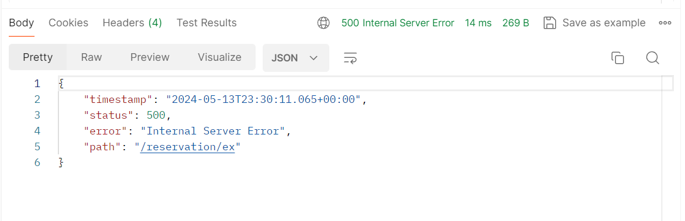Click the 500 Internal Server Error status
Image resolution: width=685 pixels, height=221 pixels.
pos(398,23)
